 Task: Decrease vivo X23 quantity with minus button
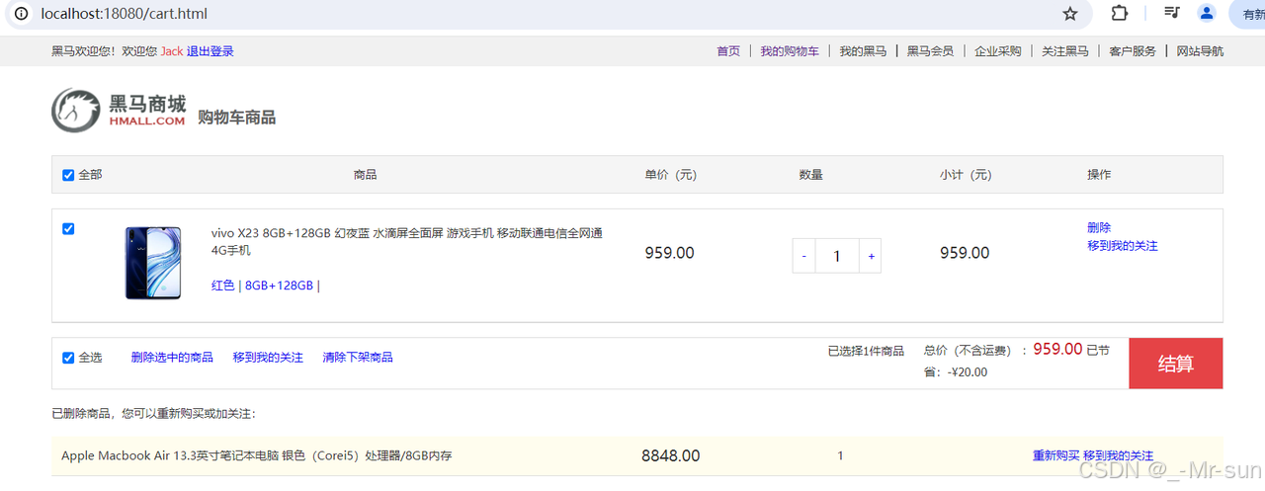pos(804,256)
